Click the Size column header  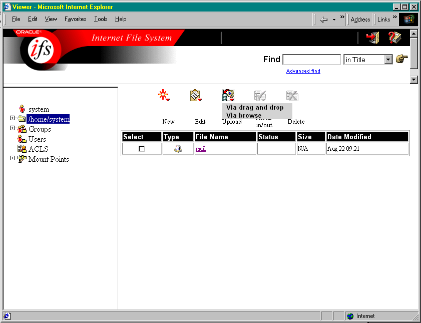(x=311, y=137)
